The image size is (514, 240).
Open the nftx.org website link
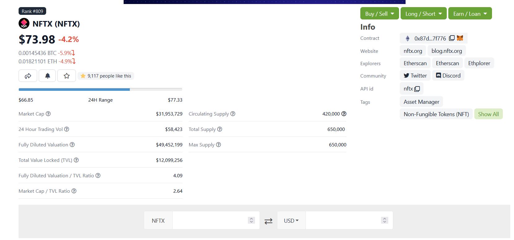tap(413, 51)
